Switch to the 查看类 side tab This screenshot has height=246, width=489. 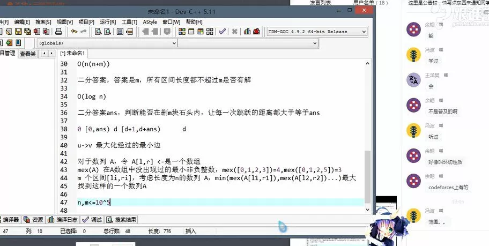28,54
